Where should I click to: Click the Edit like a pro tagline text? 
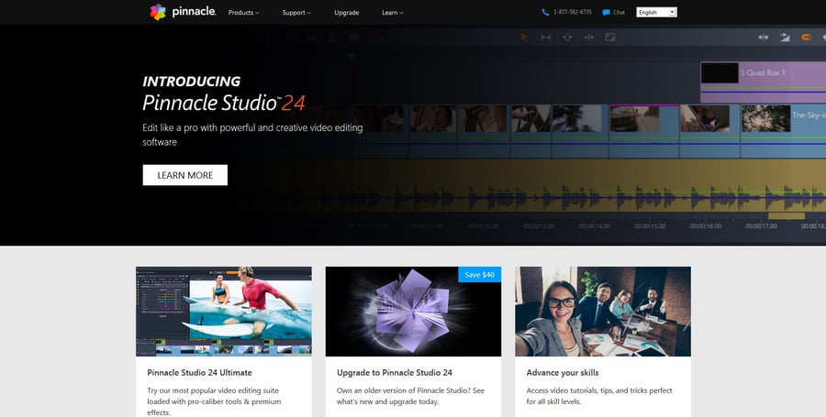point(252,135)
